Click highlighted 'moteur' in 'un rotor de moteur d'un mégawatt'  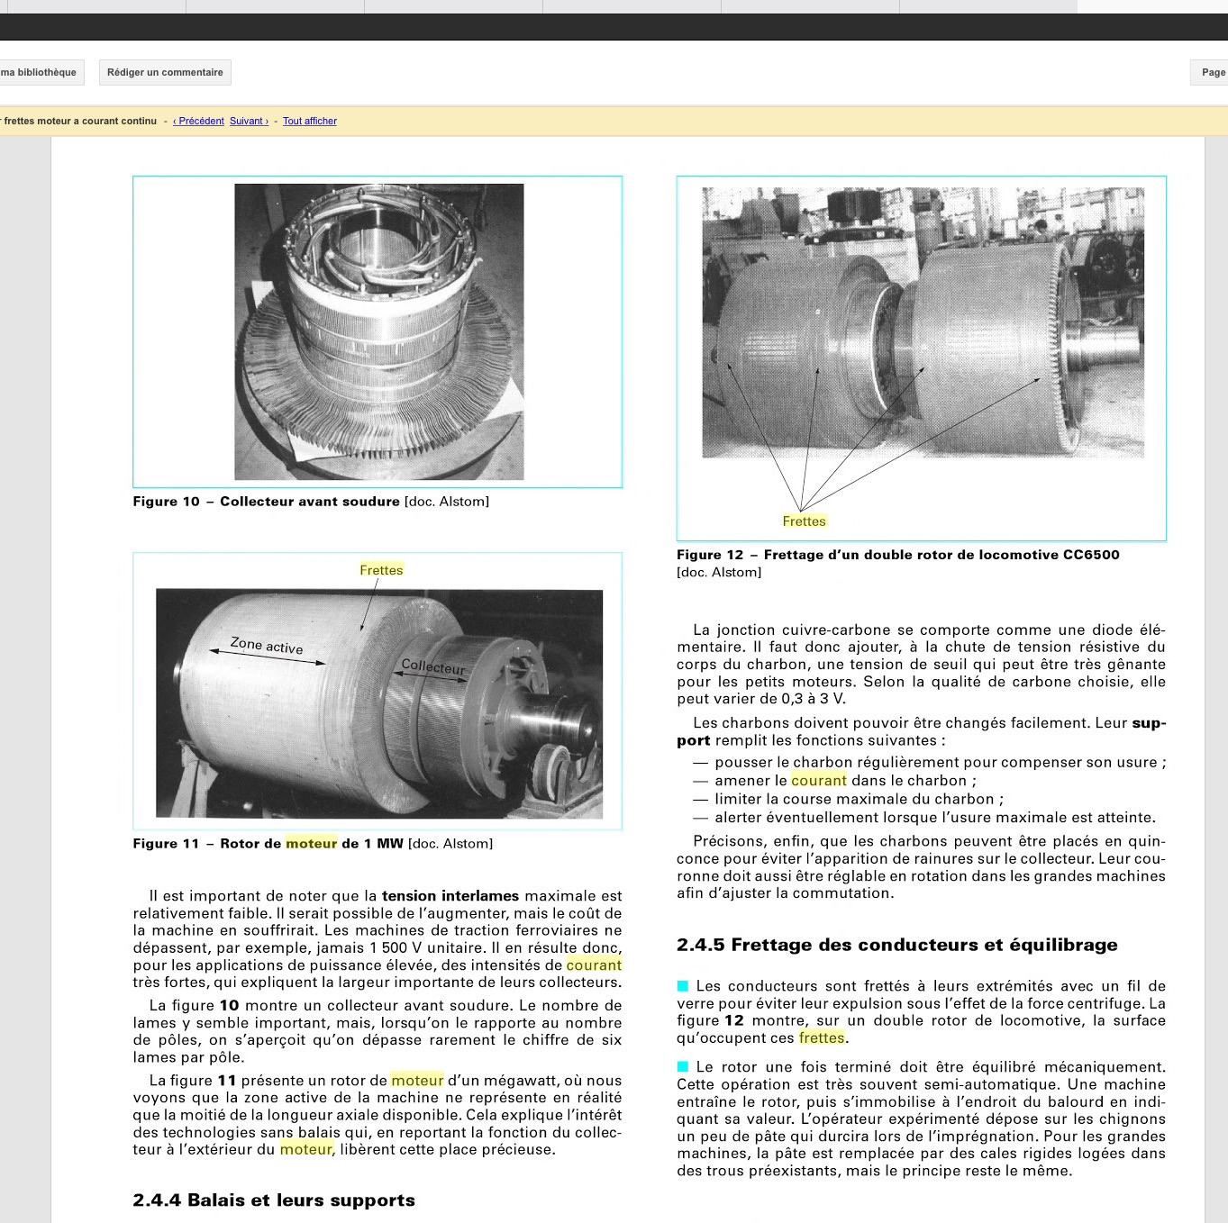point(417,1081)
